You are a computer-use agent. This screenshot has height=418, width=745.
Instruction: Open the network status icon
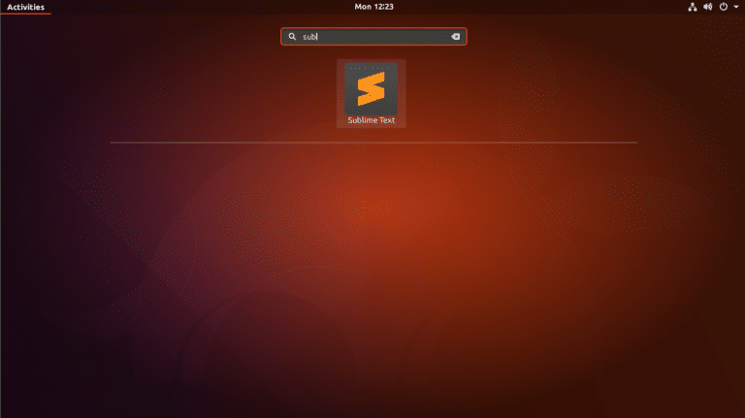pyautogui.click(x=693, y=7)
